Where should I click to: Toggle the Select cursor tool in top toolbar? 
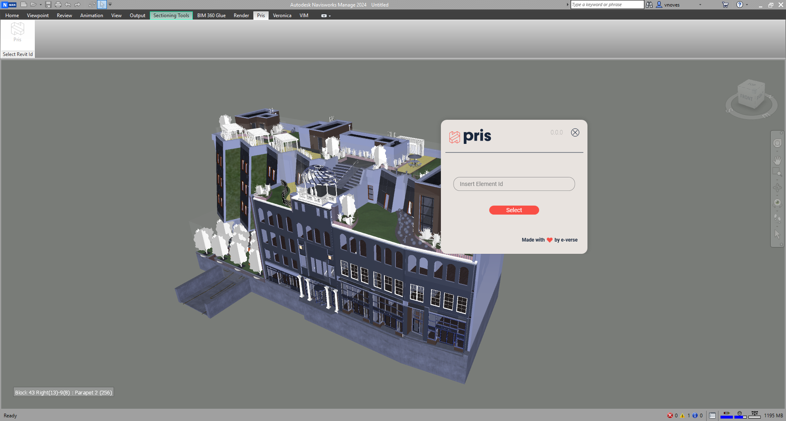[x=102, y=4]
